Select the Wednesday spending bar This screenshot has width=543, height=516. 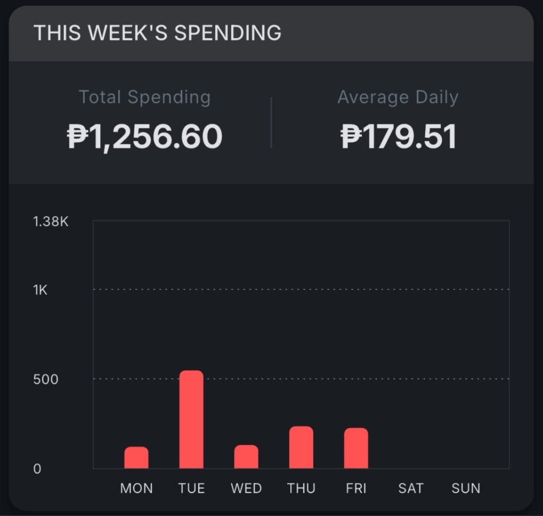(246, 457)
